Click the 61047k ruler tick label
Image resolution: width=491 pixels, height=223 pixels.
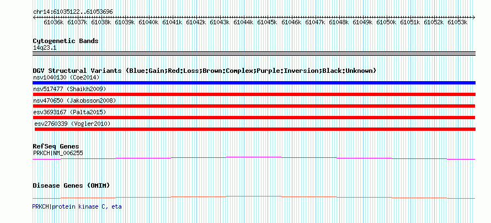click(x=316, y=22)
